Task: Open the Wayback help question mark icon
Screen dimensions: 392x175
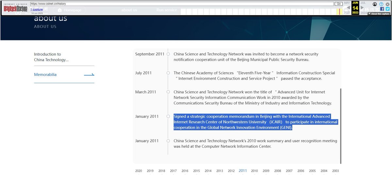Action: point(381,4)
